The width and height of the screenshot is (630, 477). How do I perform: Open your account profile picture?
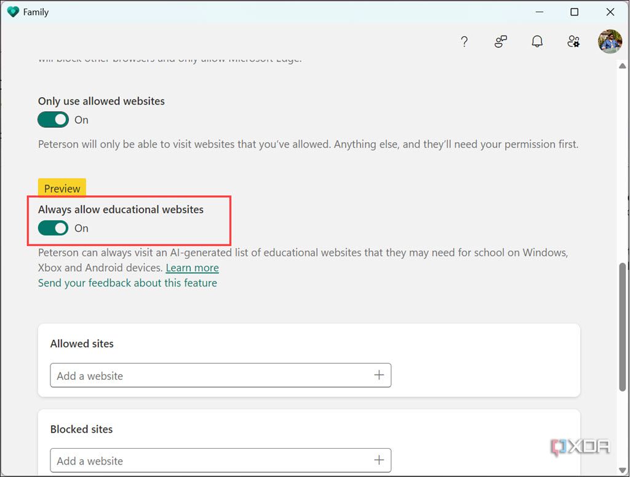(x=610, y=41)
